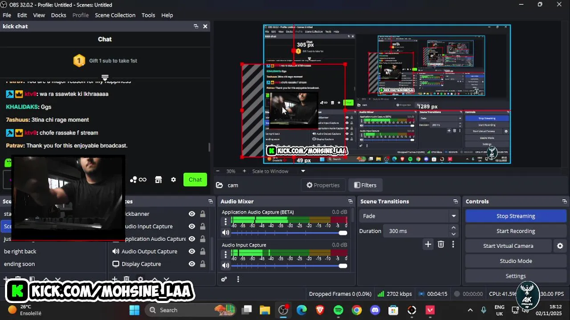Open the Tools menu
This screenshot has height=320, width=570.
(x=148, y=15)
